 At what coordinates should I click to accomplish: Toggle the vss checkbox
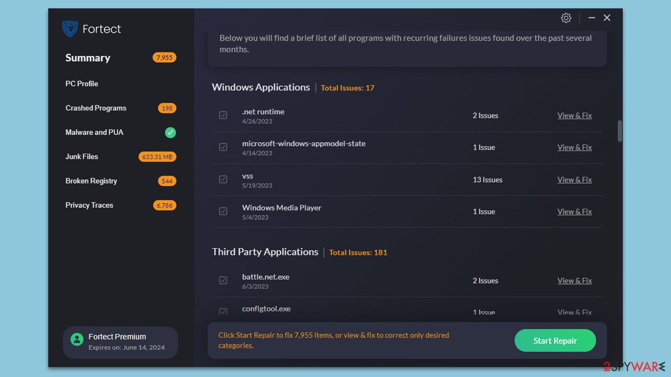pos(223,180)
